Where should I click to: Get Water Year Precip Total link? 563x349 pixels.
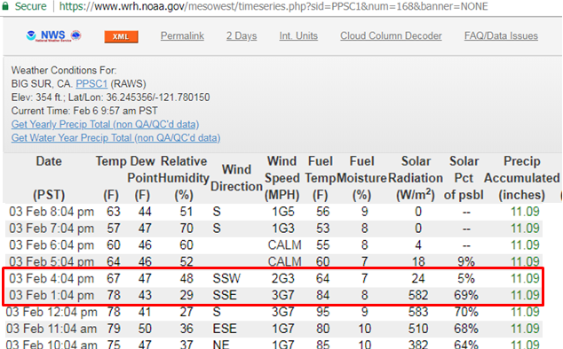115,138
